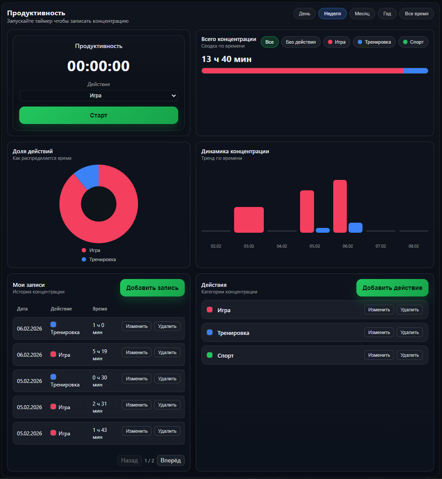The image size is (442, 479).
Task: Click the blue dot icon beside Тренировка filter
Action: tap(361, 42)
